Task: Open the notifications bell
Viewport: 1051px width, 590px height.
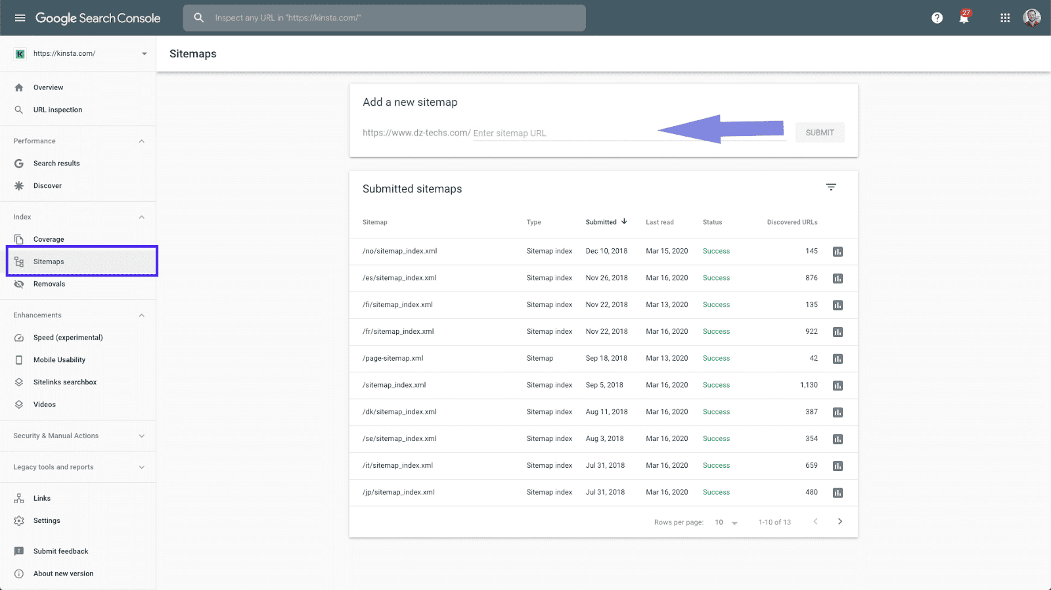Action: tap(964, 18)
